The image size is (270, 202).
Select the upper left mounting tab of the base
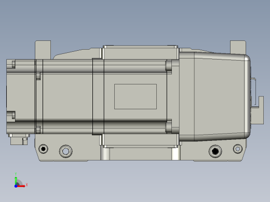click(x=43, y=50)
